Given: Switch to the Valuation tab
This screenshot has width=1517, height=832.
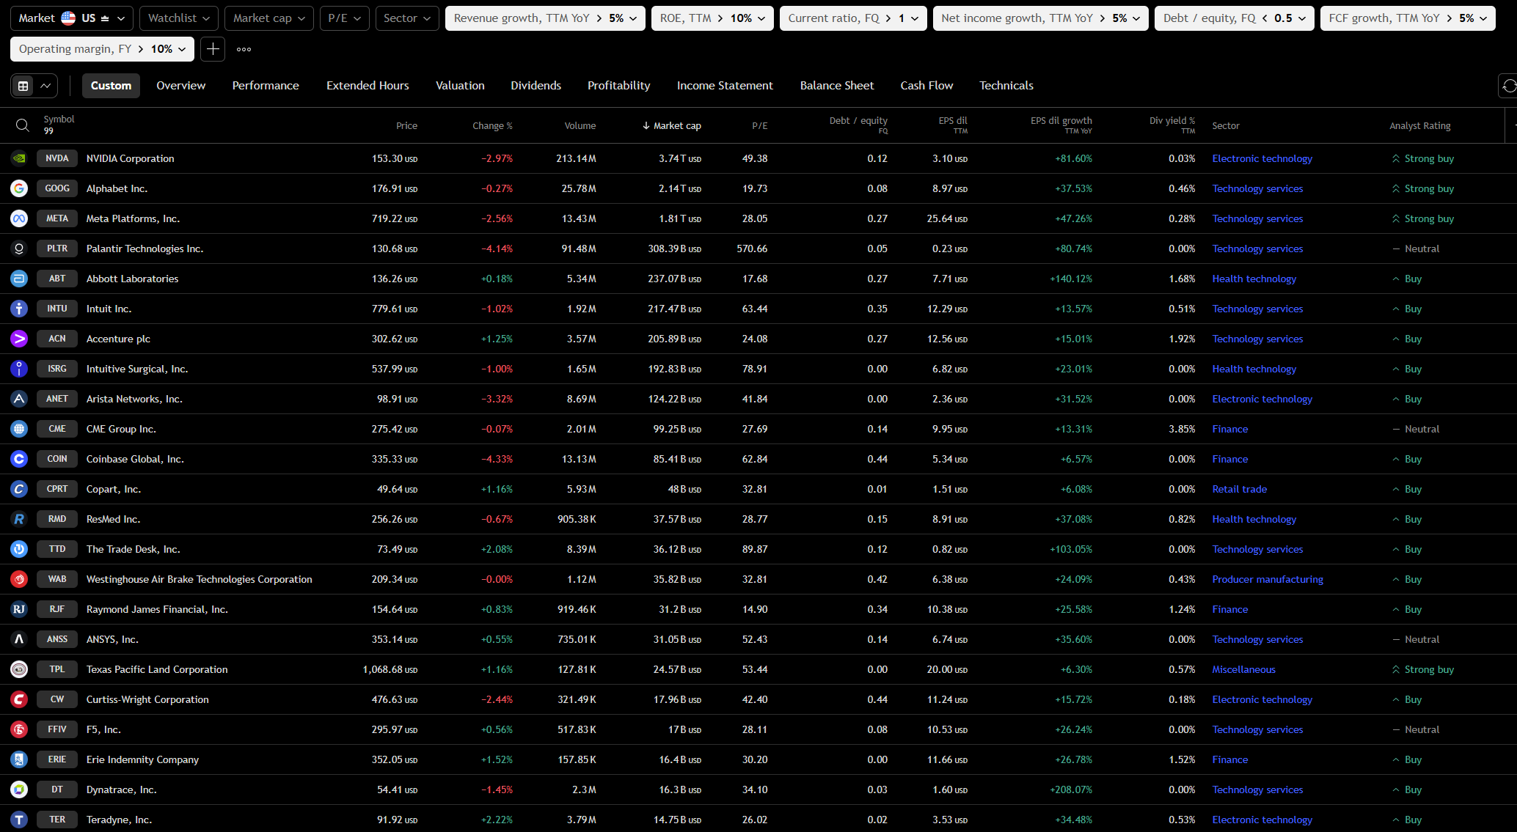Looking at the screenshot, I should [x=460, y=86].
